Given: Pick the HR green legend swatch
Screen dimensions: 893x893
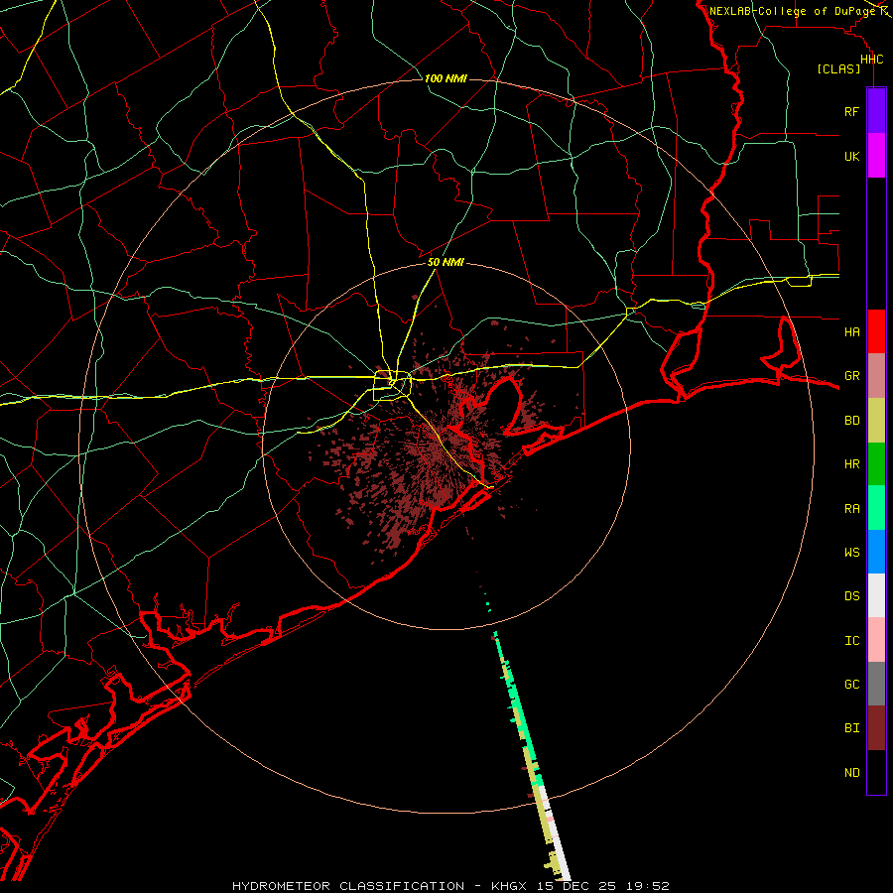Looking at the screenshot, I should tap(876, 464).
